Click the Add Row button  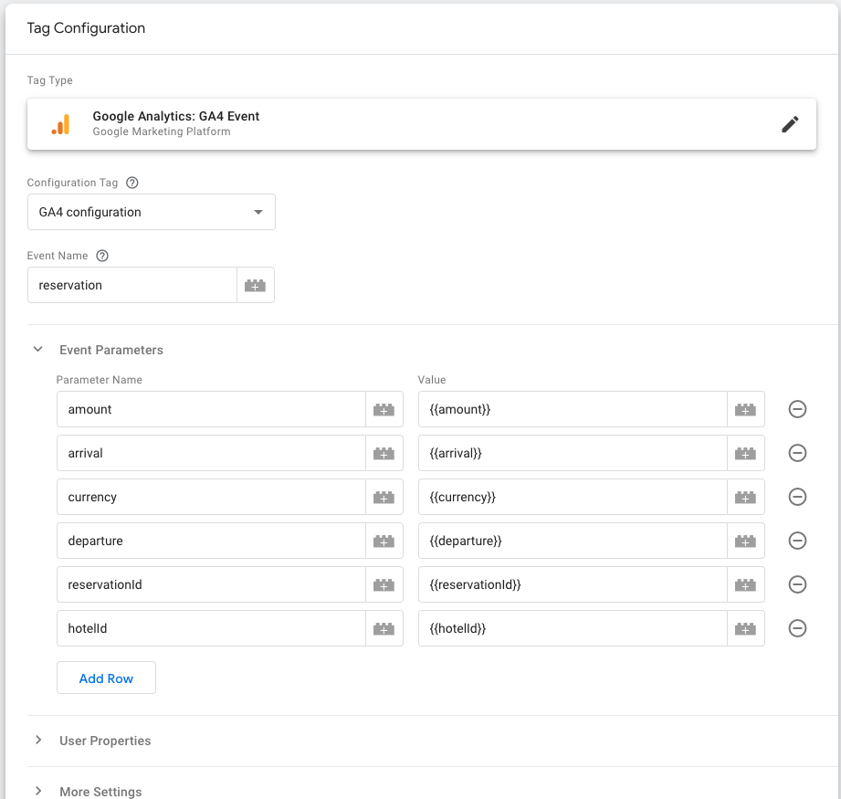(106, 678)
